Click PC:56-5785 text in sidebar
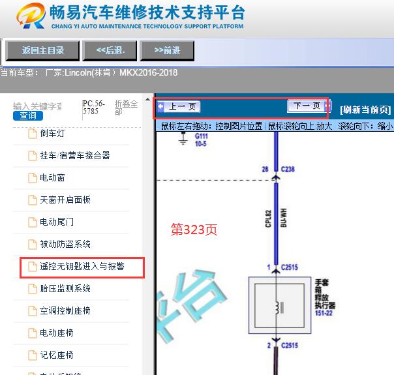The width and height of the screenshot is (394, 375). pyautogui.click(x=94, y=108)
